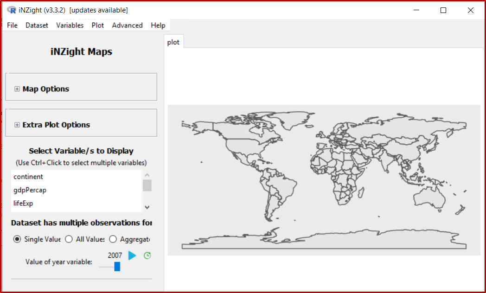Open the Advanced menu

[x=127, y=25]
